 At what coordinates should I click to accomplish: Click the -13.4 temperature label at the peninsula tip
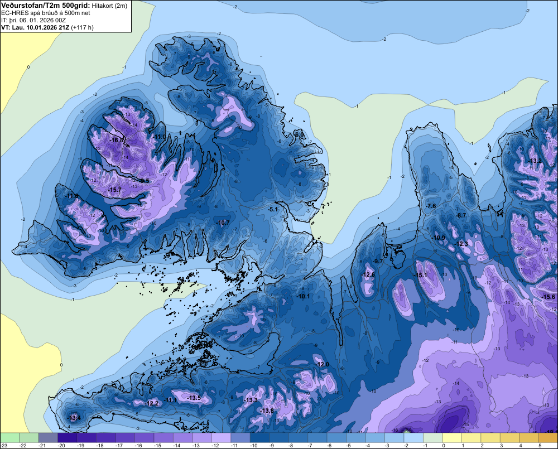[x=74, y=418]
